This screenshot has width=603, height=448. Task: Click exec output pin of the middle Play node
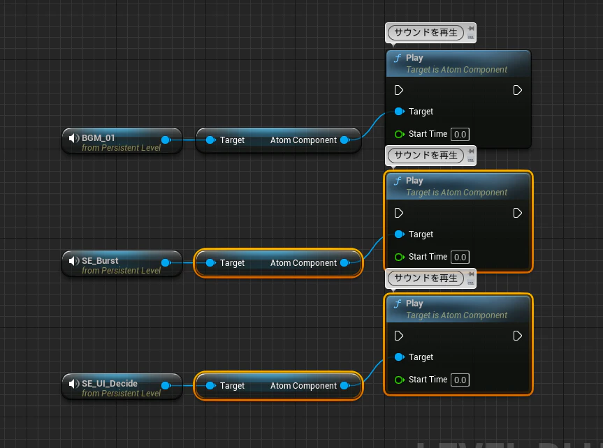click(518, 213)
